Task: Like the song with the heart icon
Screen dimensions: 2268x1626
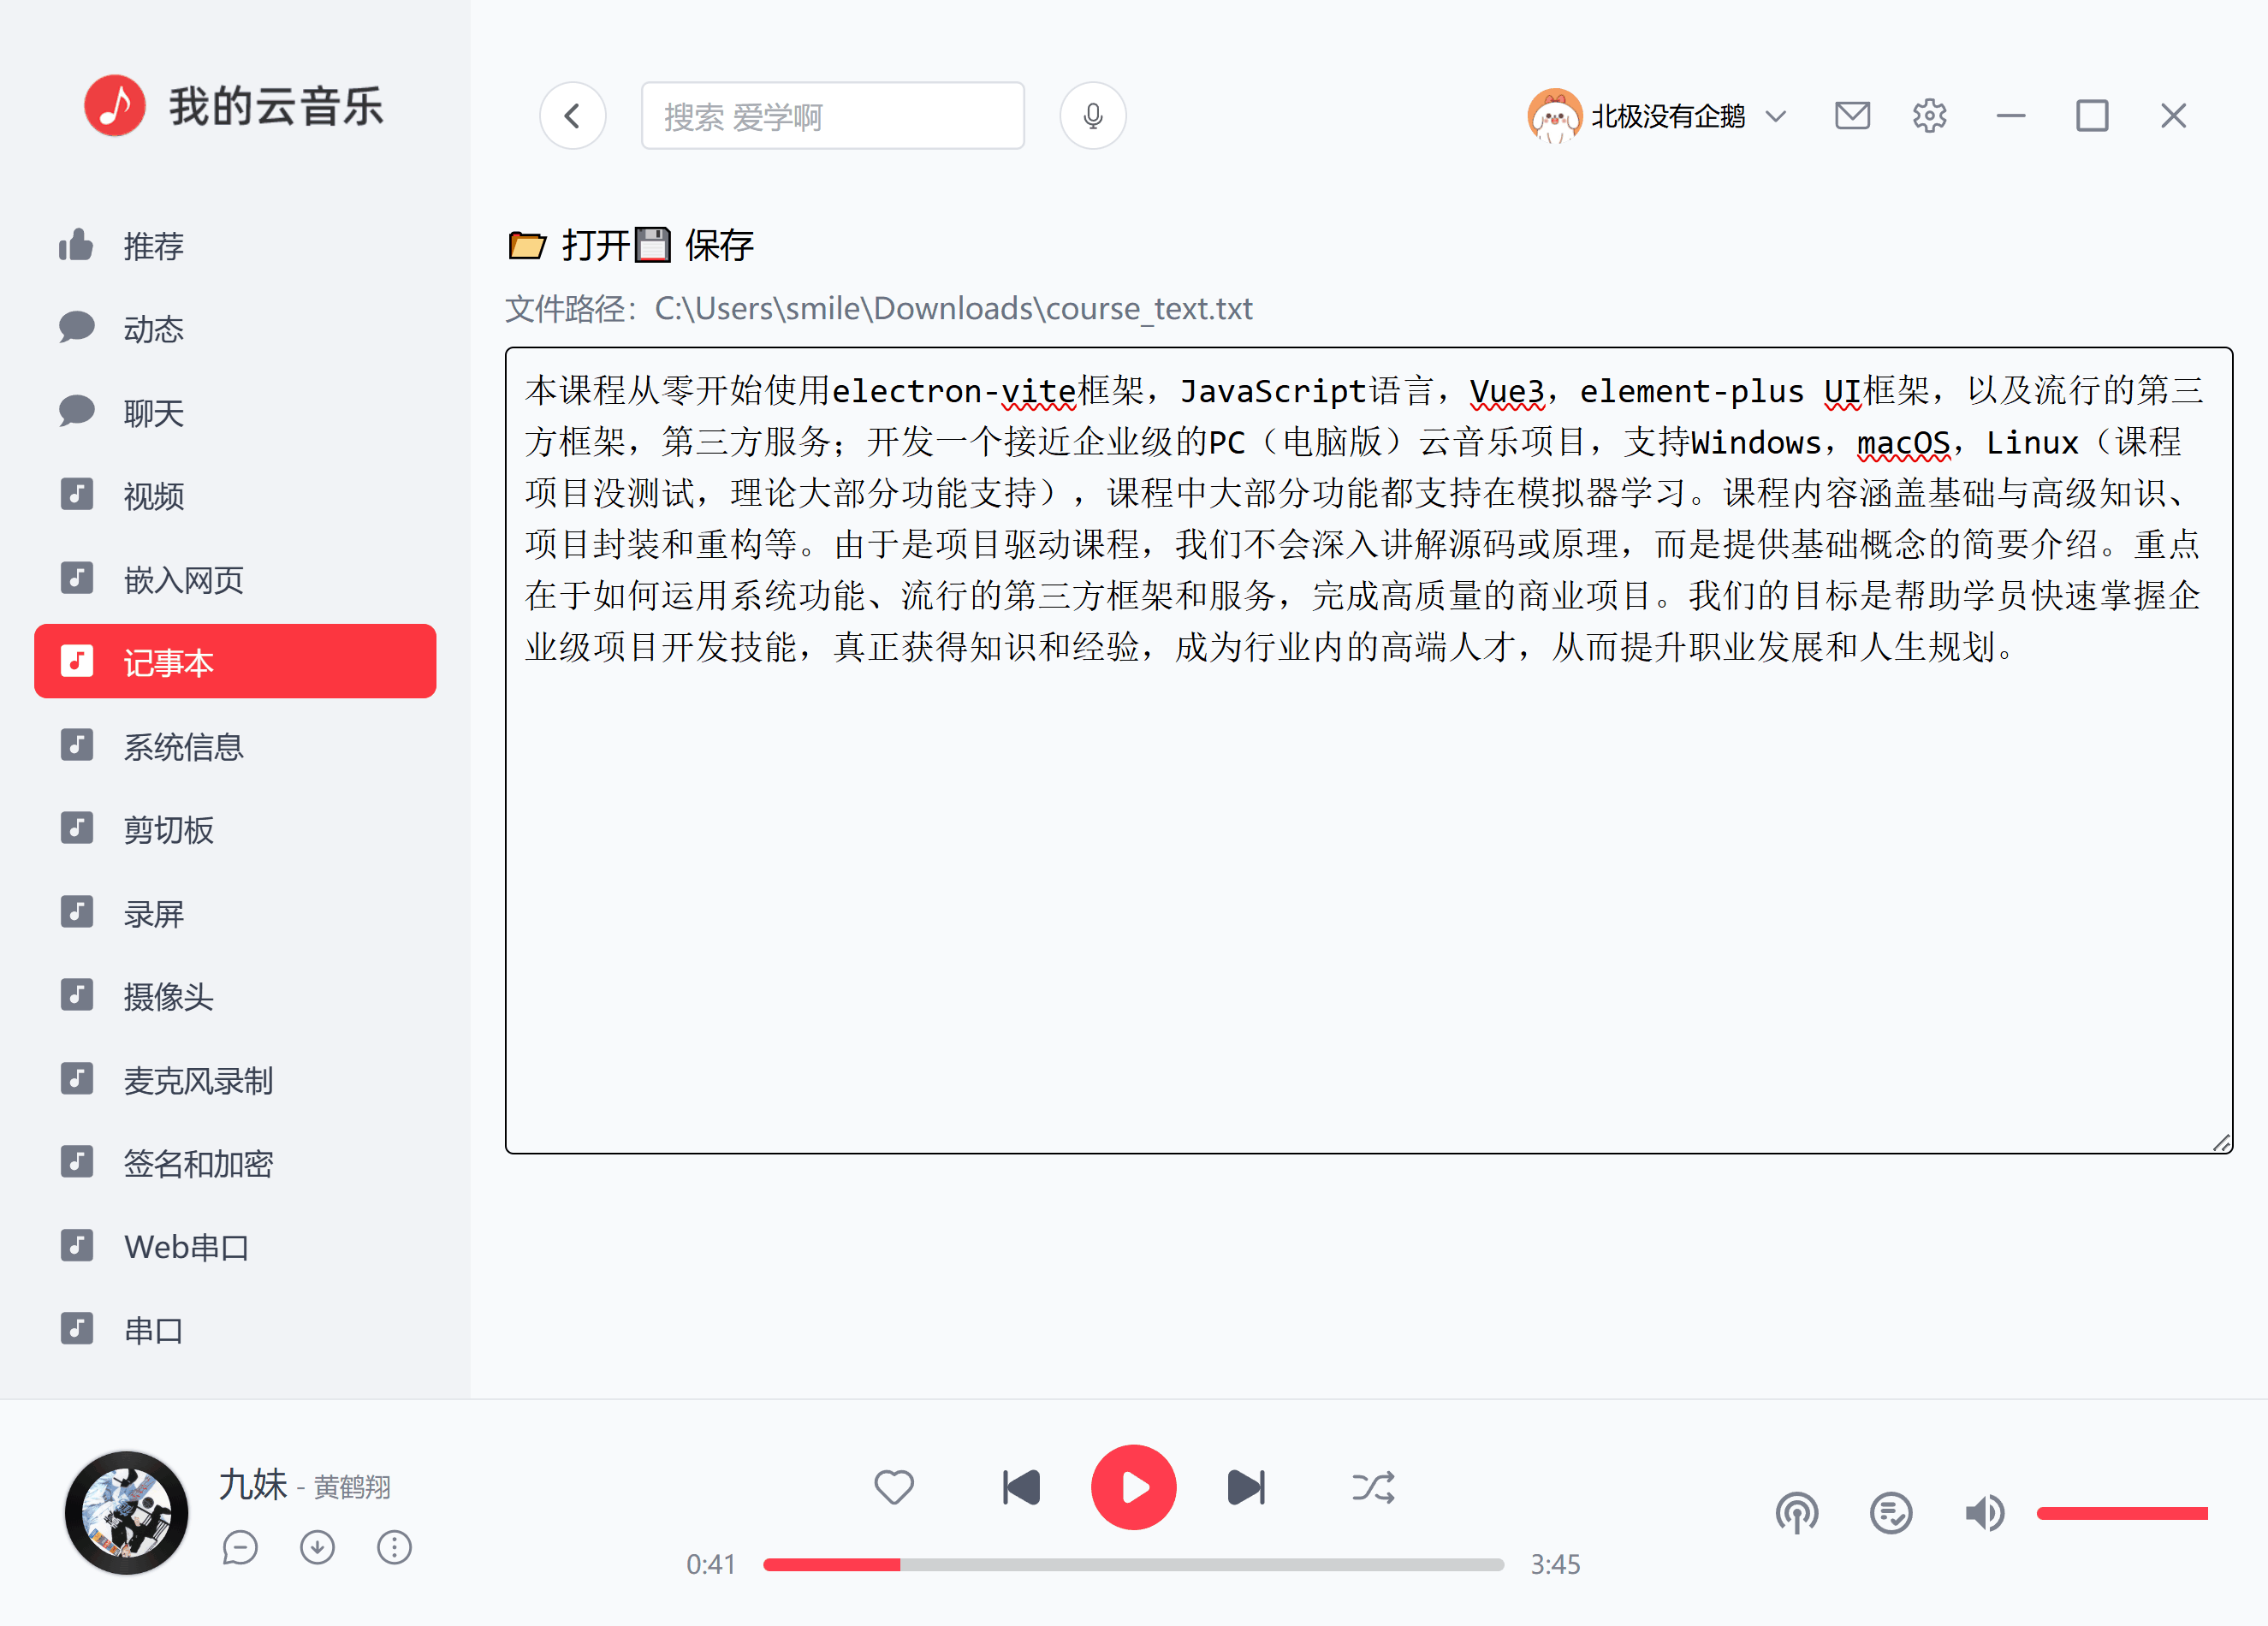Action: [894, 1487]
